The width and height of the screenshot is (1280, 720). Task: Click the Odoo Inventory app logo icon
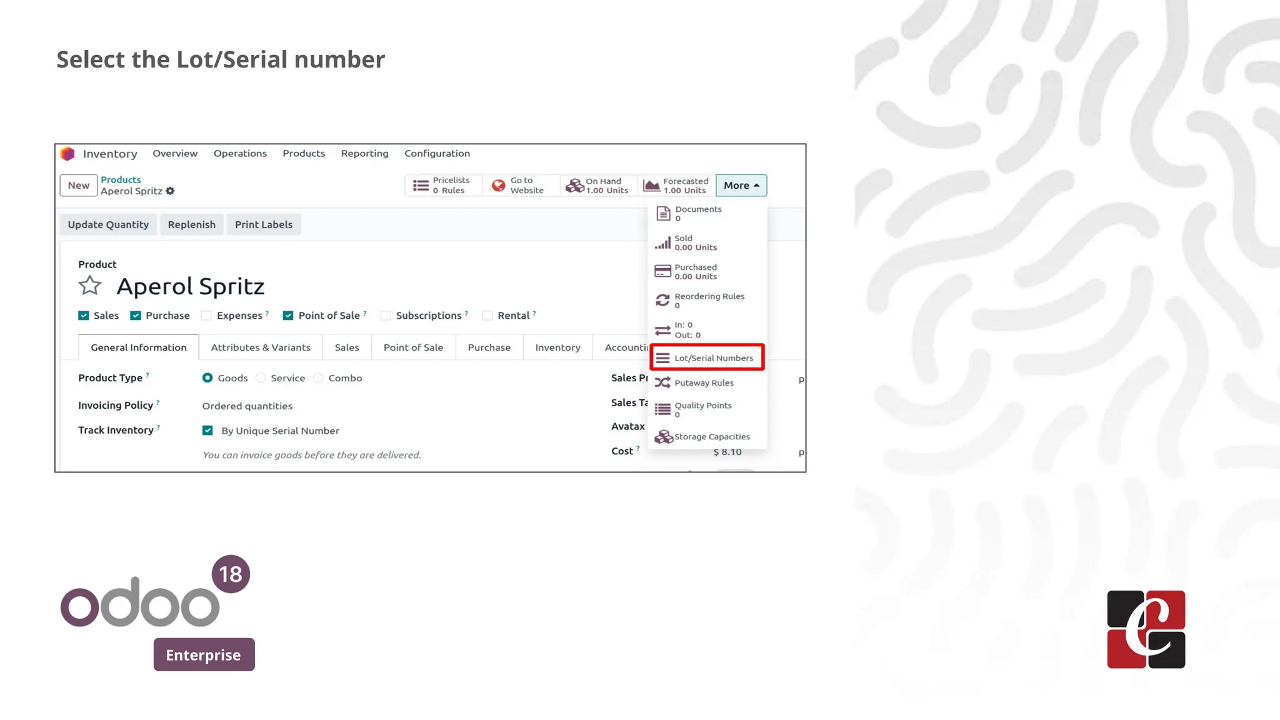pyautogui.click(x=67, y=154)
